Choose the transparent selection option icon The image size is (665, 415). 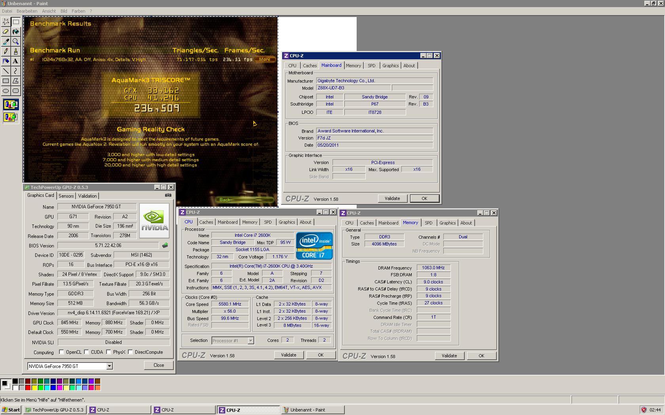click(11, 117)
